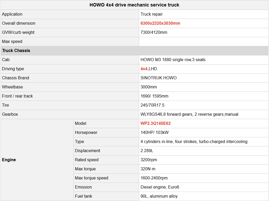Select the WLY8GS46 gearbox description

point(189,114)
